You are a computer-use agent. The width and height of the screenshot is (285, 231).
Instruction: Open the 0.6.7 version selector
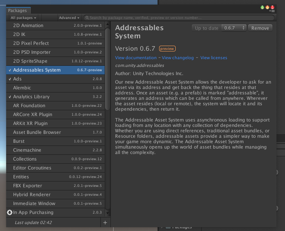234,28
